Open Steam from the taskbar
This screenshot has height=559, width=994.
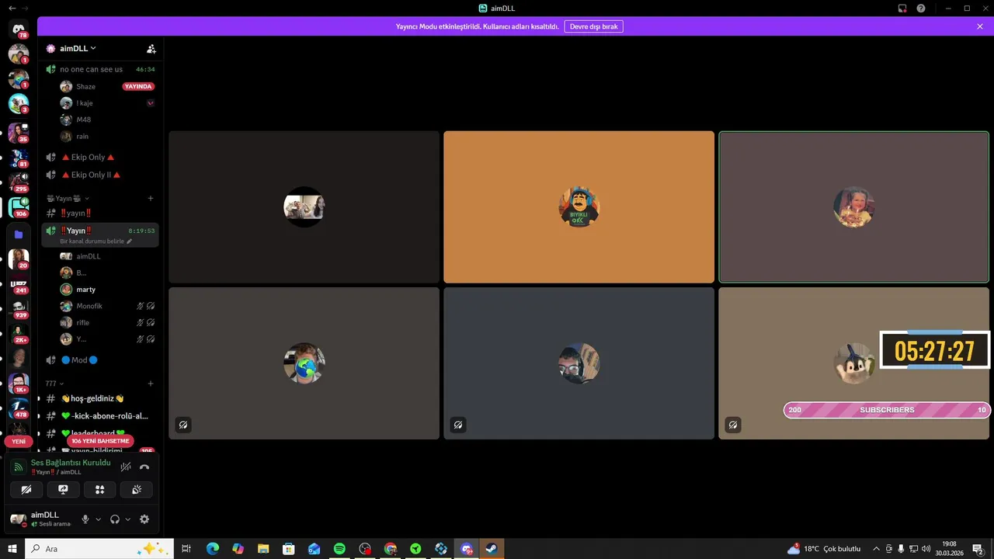492,549
